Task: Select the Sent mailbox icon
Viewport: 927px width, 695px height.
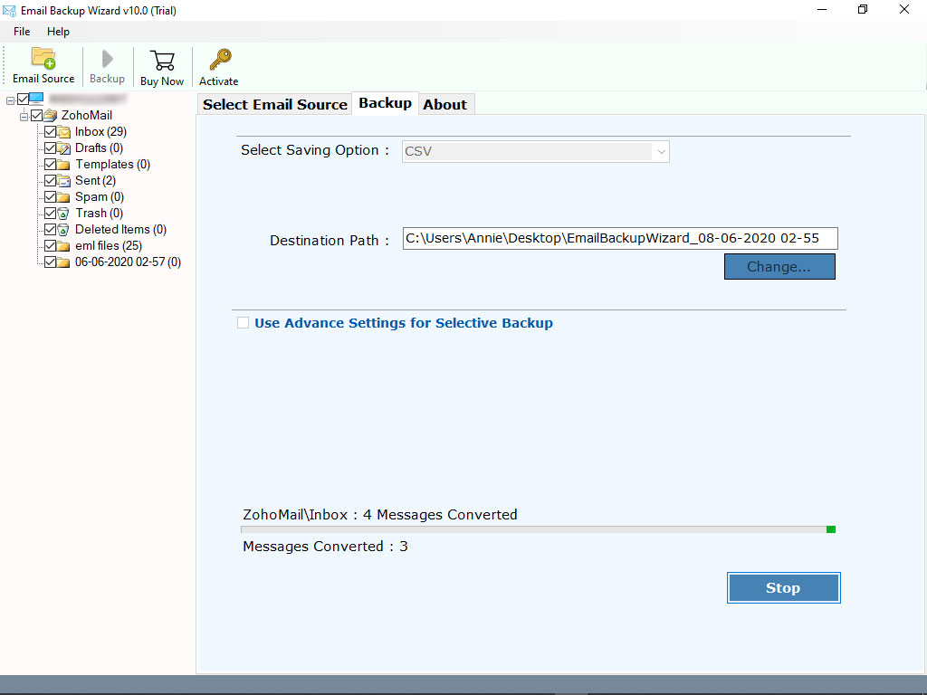Action: (x=65, y=180)
